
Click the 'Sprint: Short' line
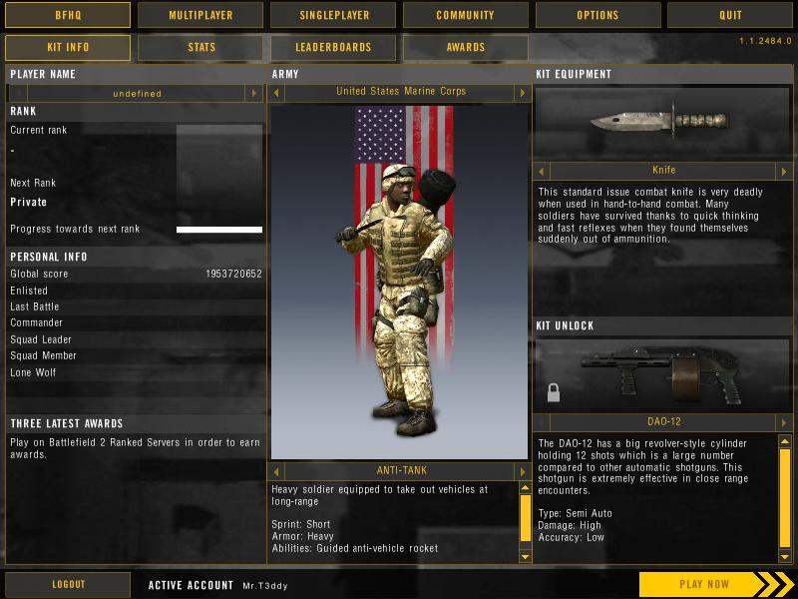click(x=301, y=524)
